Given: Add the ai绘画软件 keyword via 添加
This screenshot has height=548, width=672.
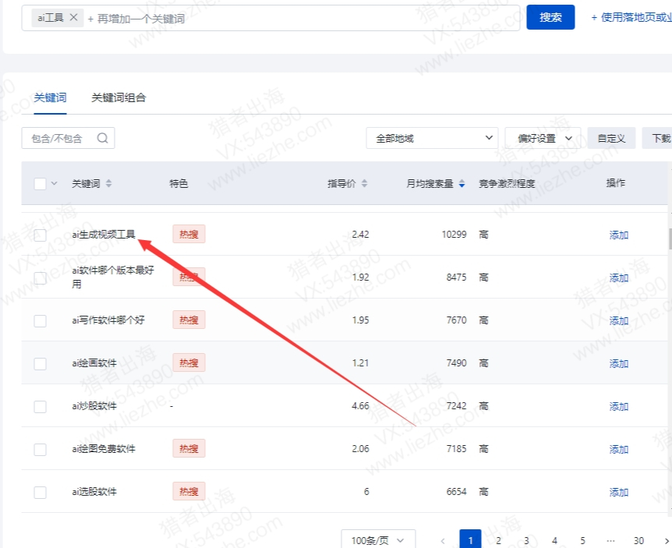Looking at the screenshot, I should pyautogui.click(x=619, y=363).
